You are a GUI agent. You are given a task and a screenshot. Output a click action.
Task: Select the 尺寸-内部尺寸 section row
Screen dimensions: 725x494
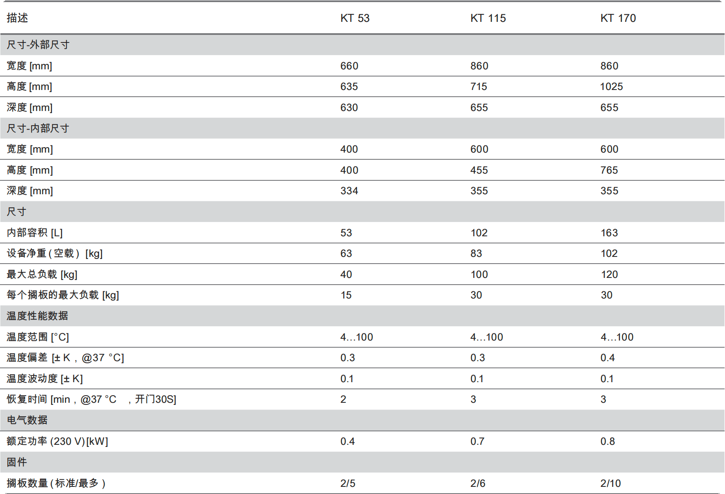(38, 128)
